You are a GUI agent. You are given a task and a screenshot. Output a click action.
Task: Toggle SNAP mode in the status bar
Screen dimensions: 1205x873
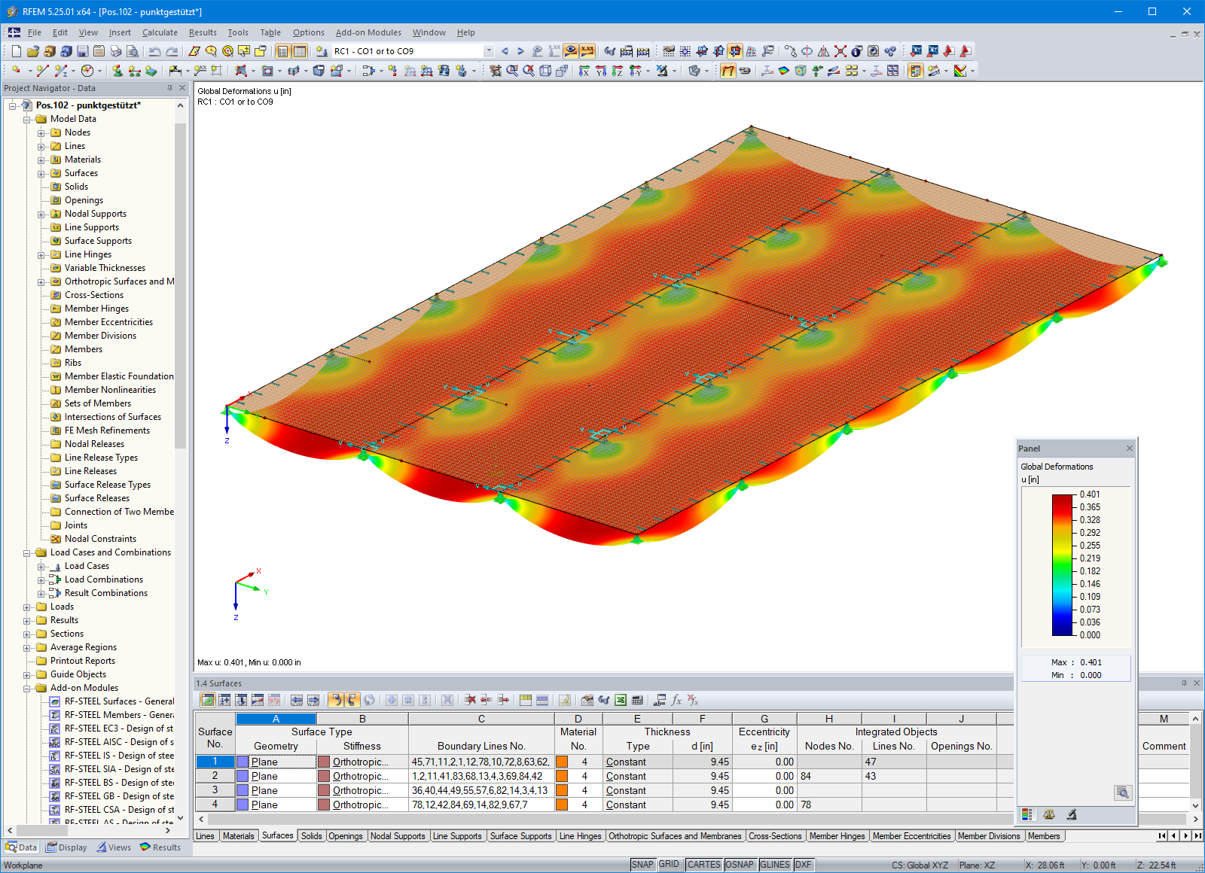(642, 865)
